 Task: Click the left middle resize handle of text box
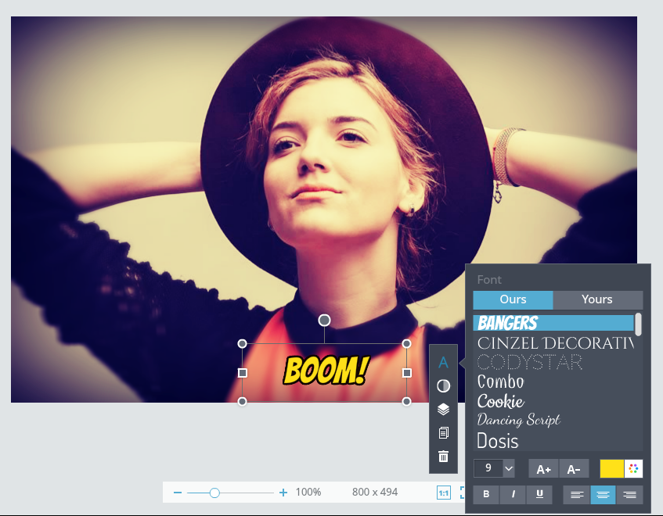click(x=243, y=373)
